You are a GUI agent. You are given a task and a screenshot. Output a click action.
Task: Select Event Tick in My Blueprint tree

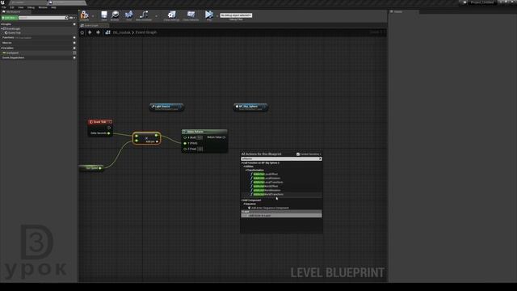click(13, 33)
